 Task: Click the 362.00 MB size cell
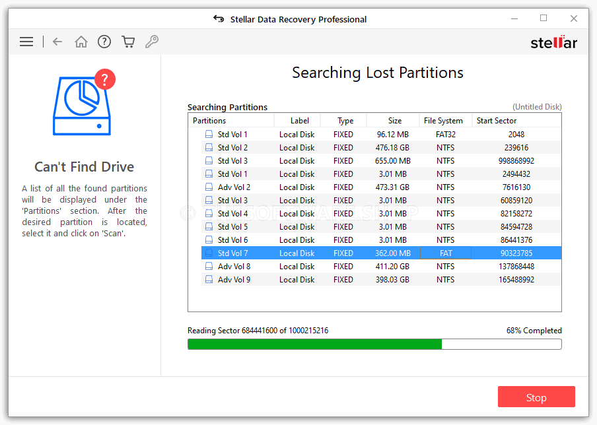point(392,253)
